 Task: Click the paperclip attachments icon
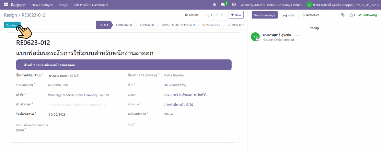(x=343, y=15)
